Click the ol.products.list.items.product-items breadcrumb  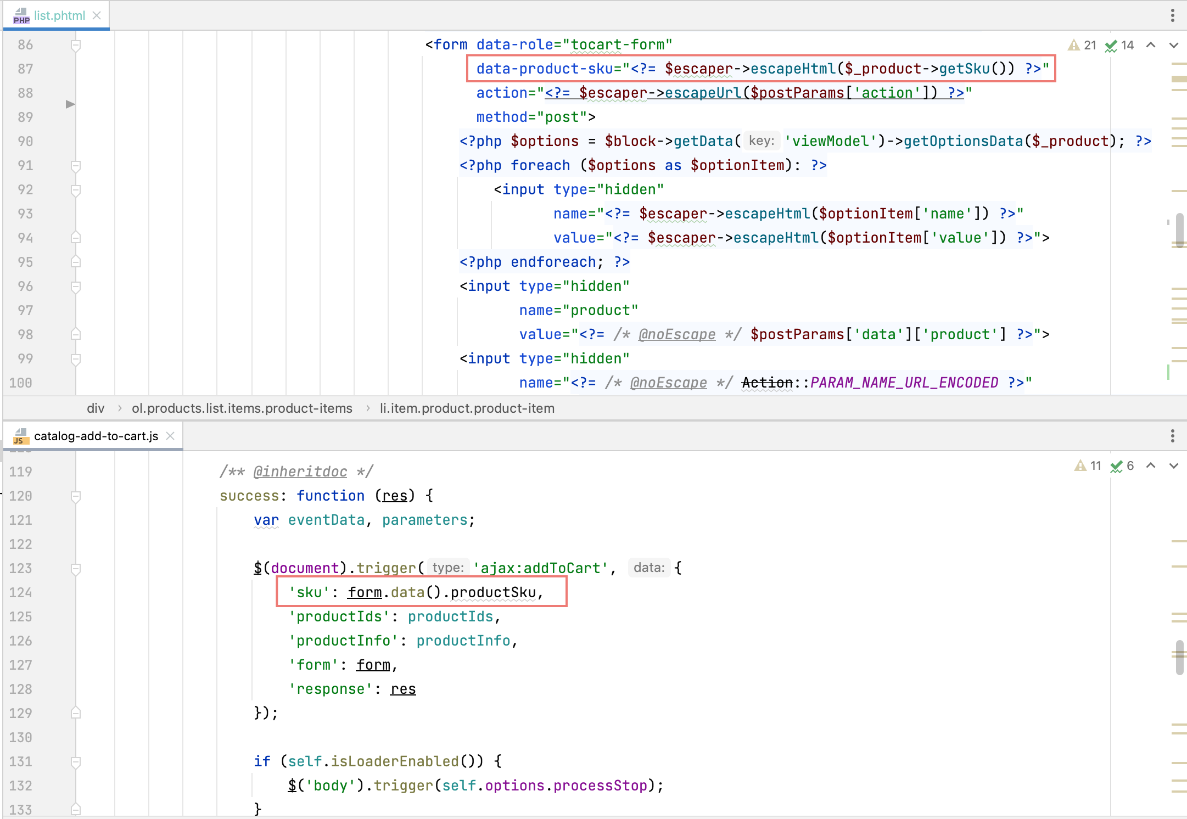pos(242,408)
